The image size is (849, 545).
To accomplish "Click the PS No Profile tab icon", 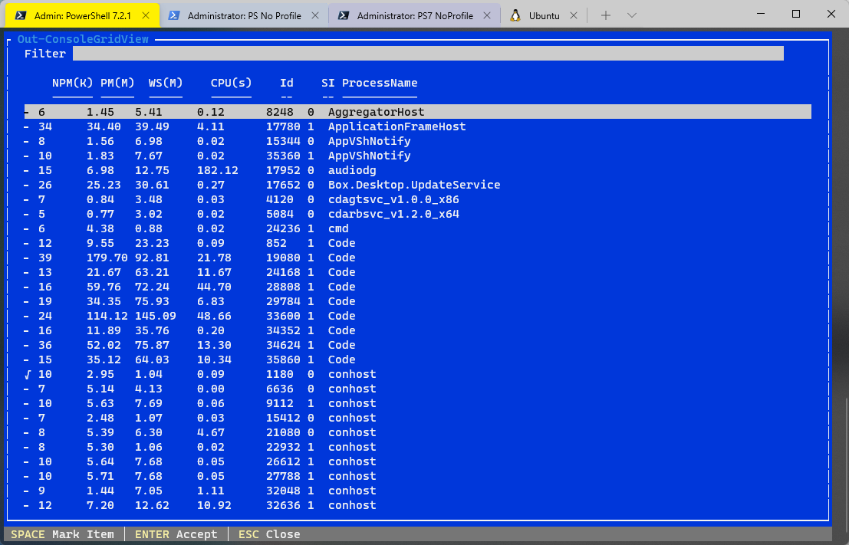I will click(175, 15).
